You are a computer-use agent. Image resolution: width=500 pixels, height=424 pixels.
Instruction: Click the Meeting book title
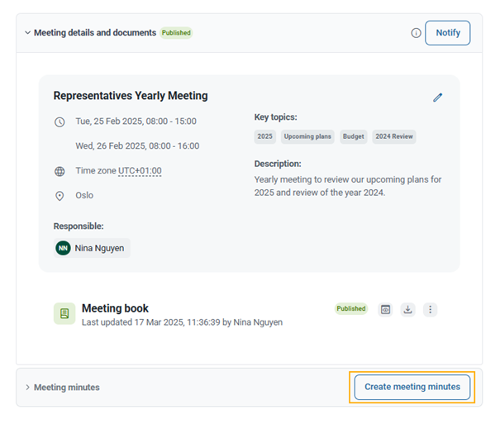[115, 308]
